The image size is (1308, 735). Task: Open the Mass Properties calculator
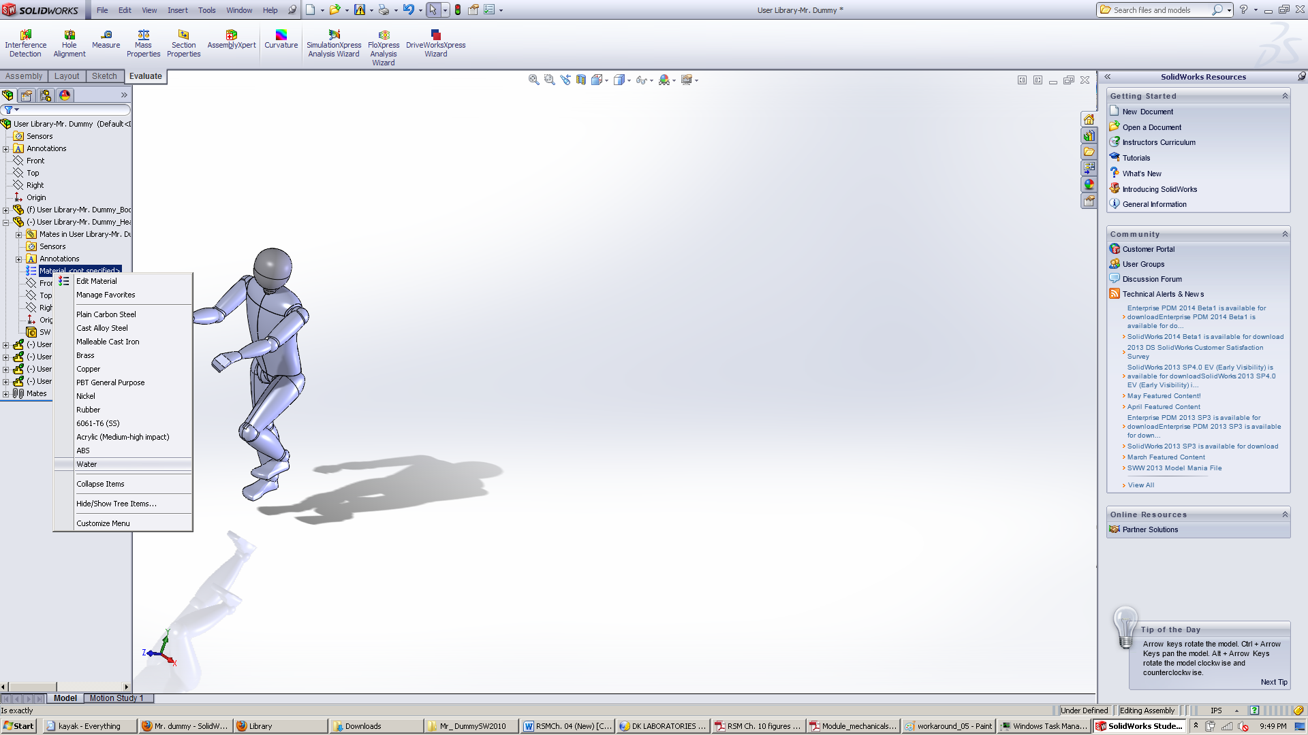143,44
